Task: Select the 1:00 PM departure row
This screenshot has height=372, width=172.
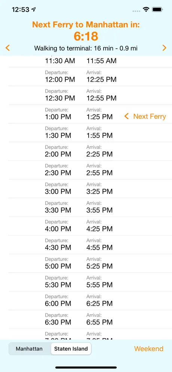Action: [x=90, y=114]
